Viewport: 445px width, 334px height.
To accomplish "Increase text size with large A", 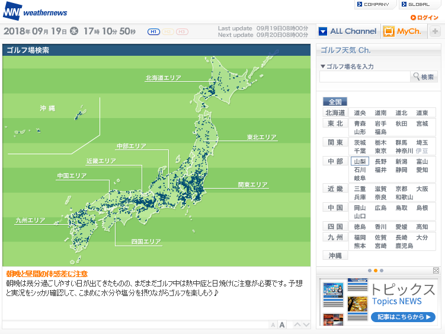I will (282, 325).
